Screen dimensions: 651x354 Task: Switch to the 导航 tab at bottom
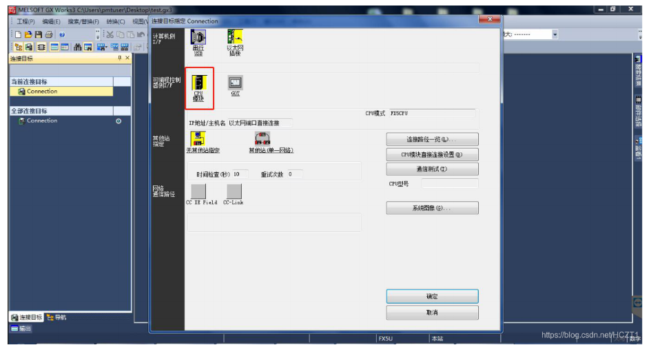(x=57, y=317)
